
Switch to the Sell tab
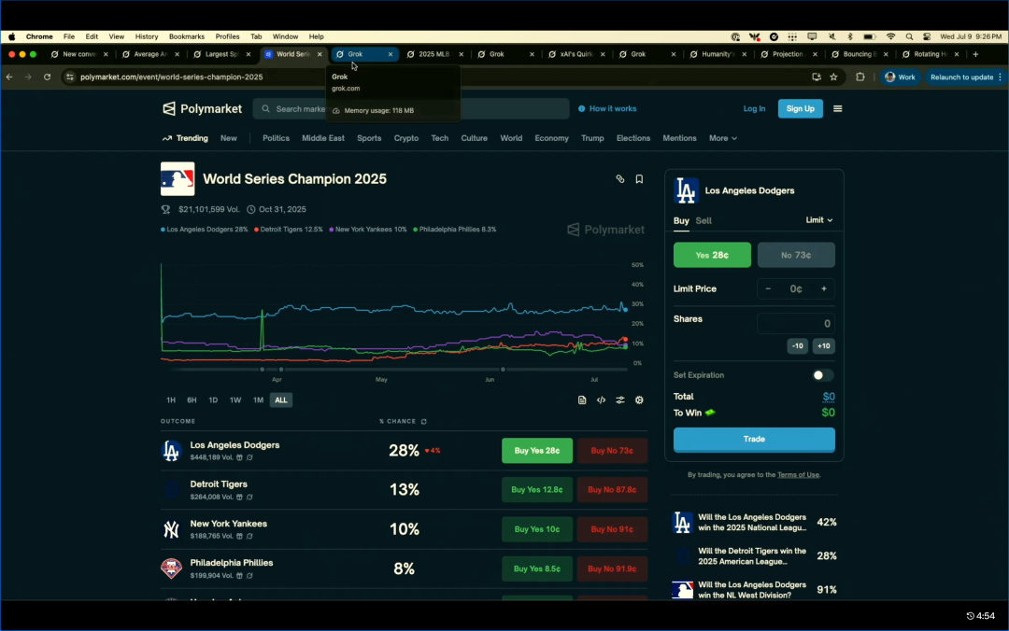(703, 221)
